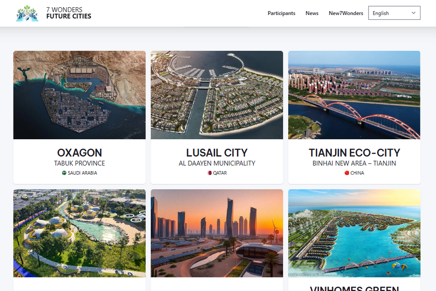The image size is (436, 291).
Task: Open the sunset skyscrapers city image
Action: coord(217,233)
